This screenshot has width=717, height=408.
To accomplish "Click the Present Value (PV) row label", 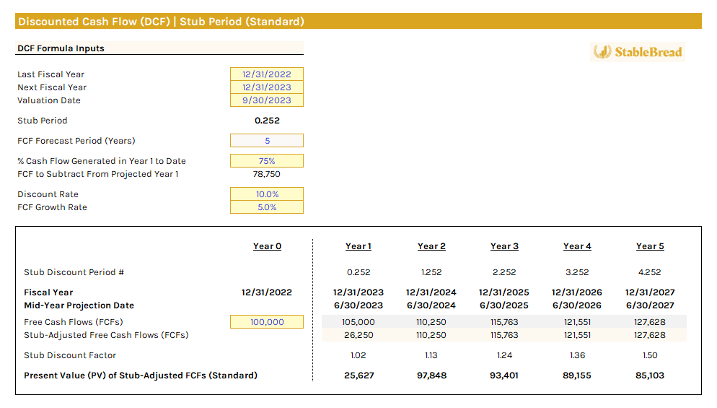I will click(x=141, y=376).
